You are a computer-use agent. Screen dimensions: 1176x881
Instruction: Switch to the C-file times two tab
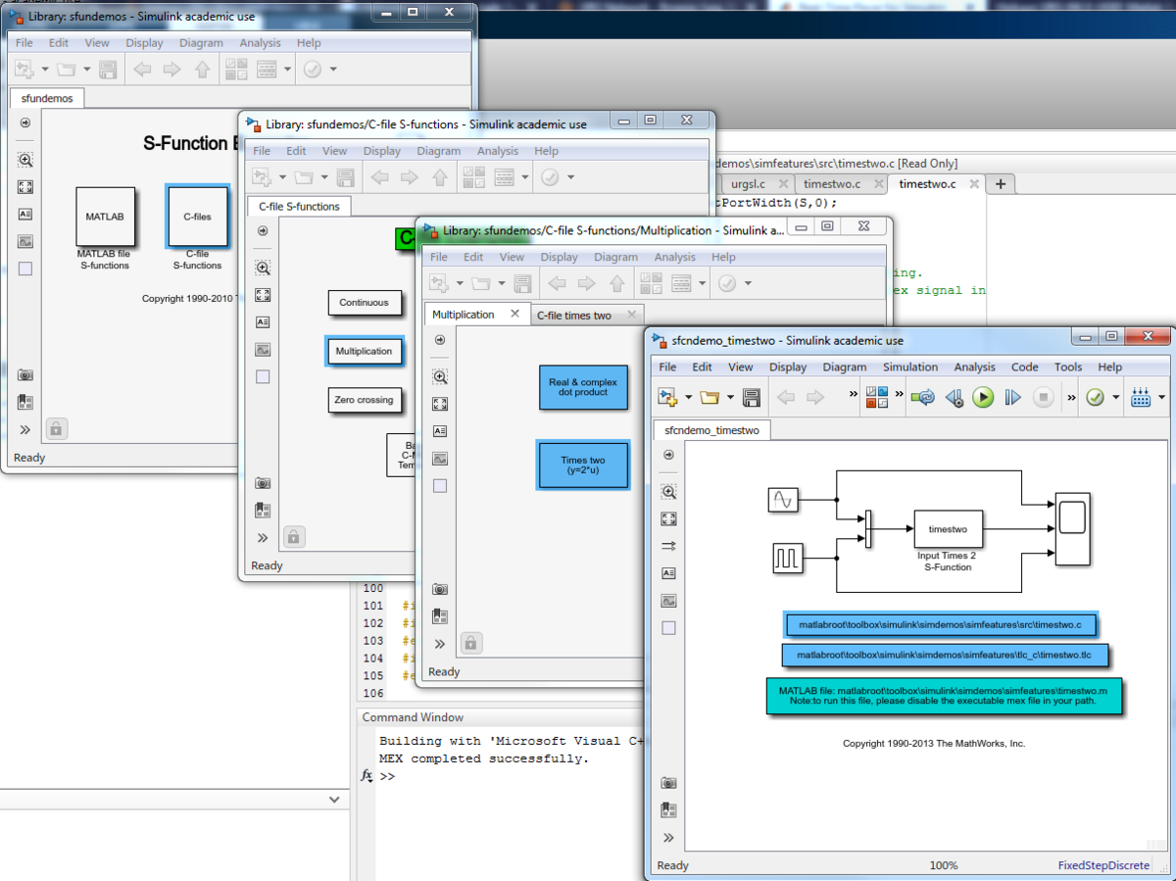(x=575, y=315)
